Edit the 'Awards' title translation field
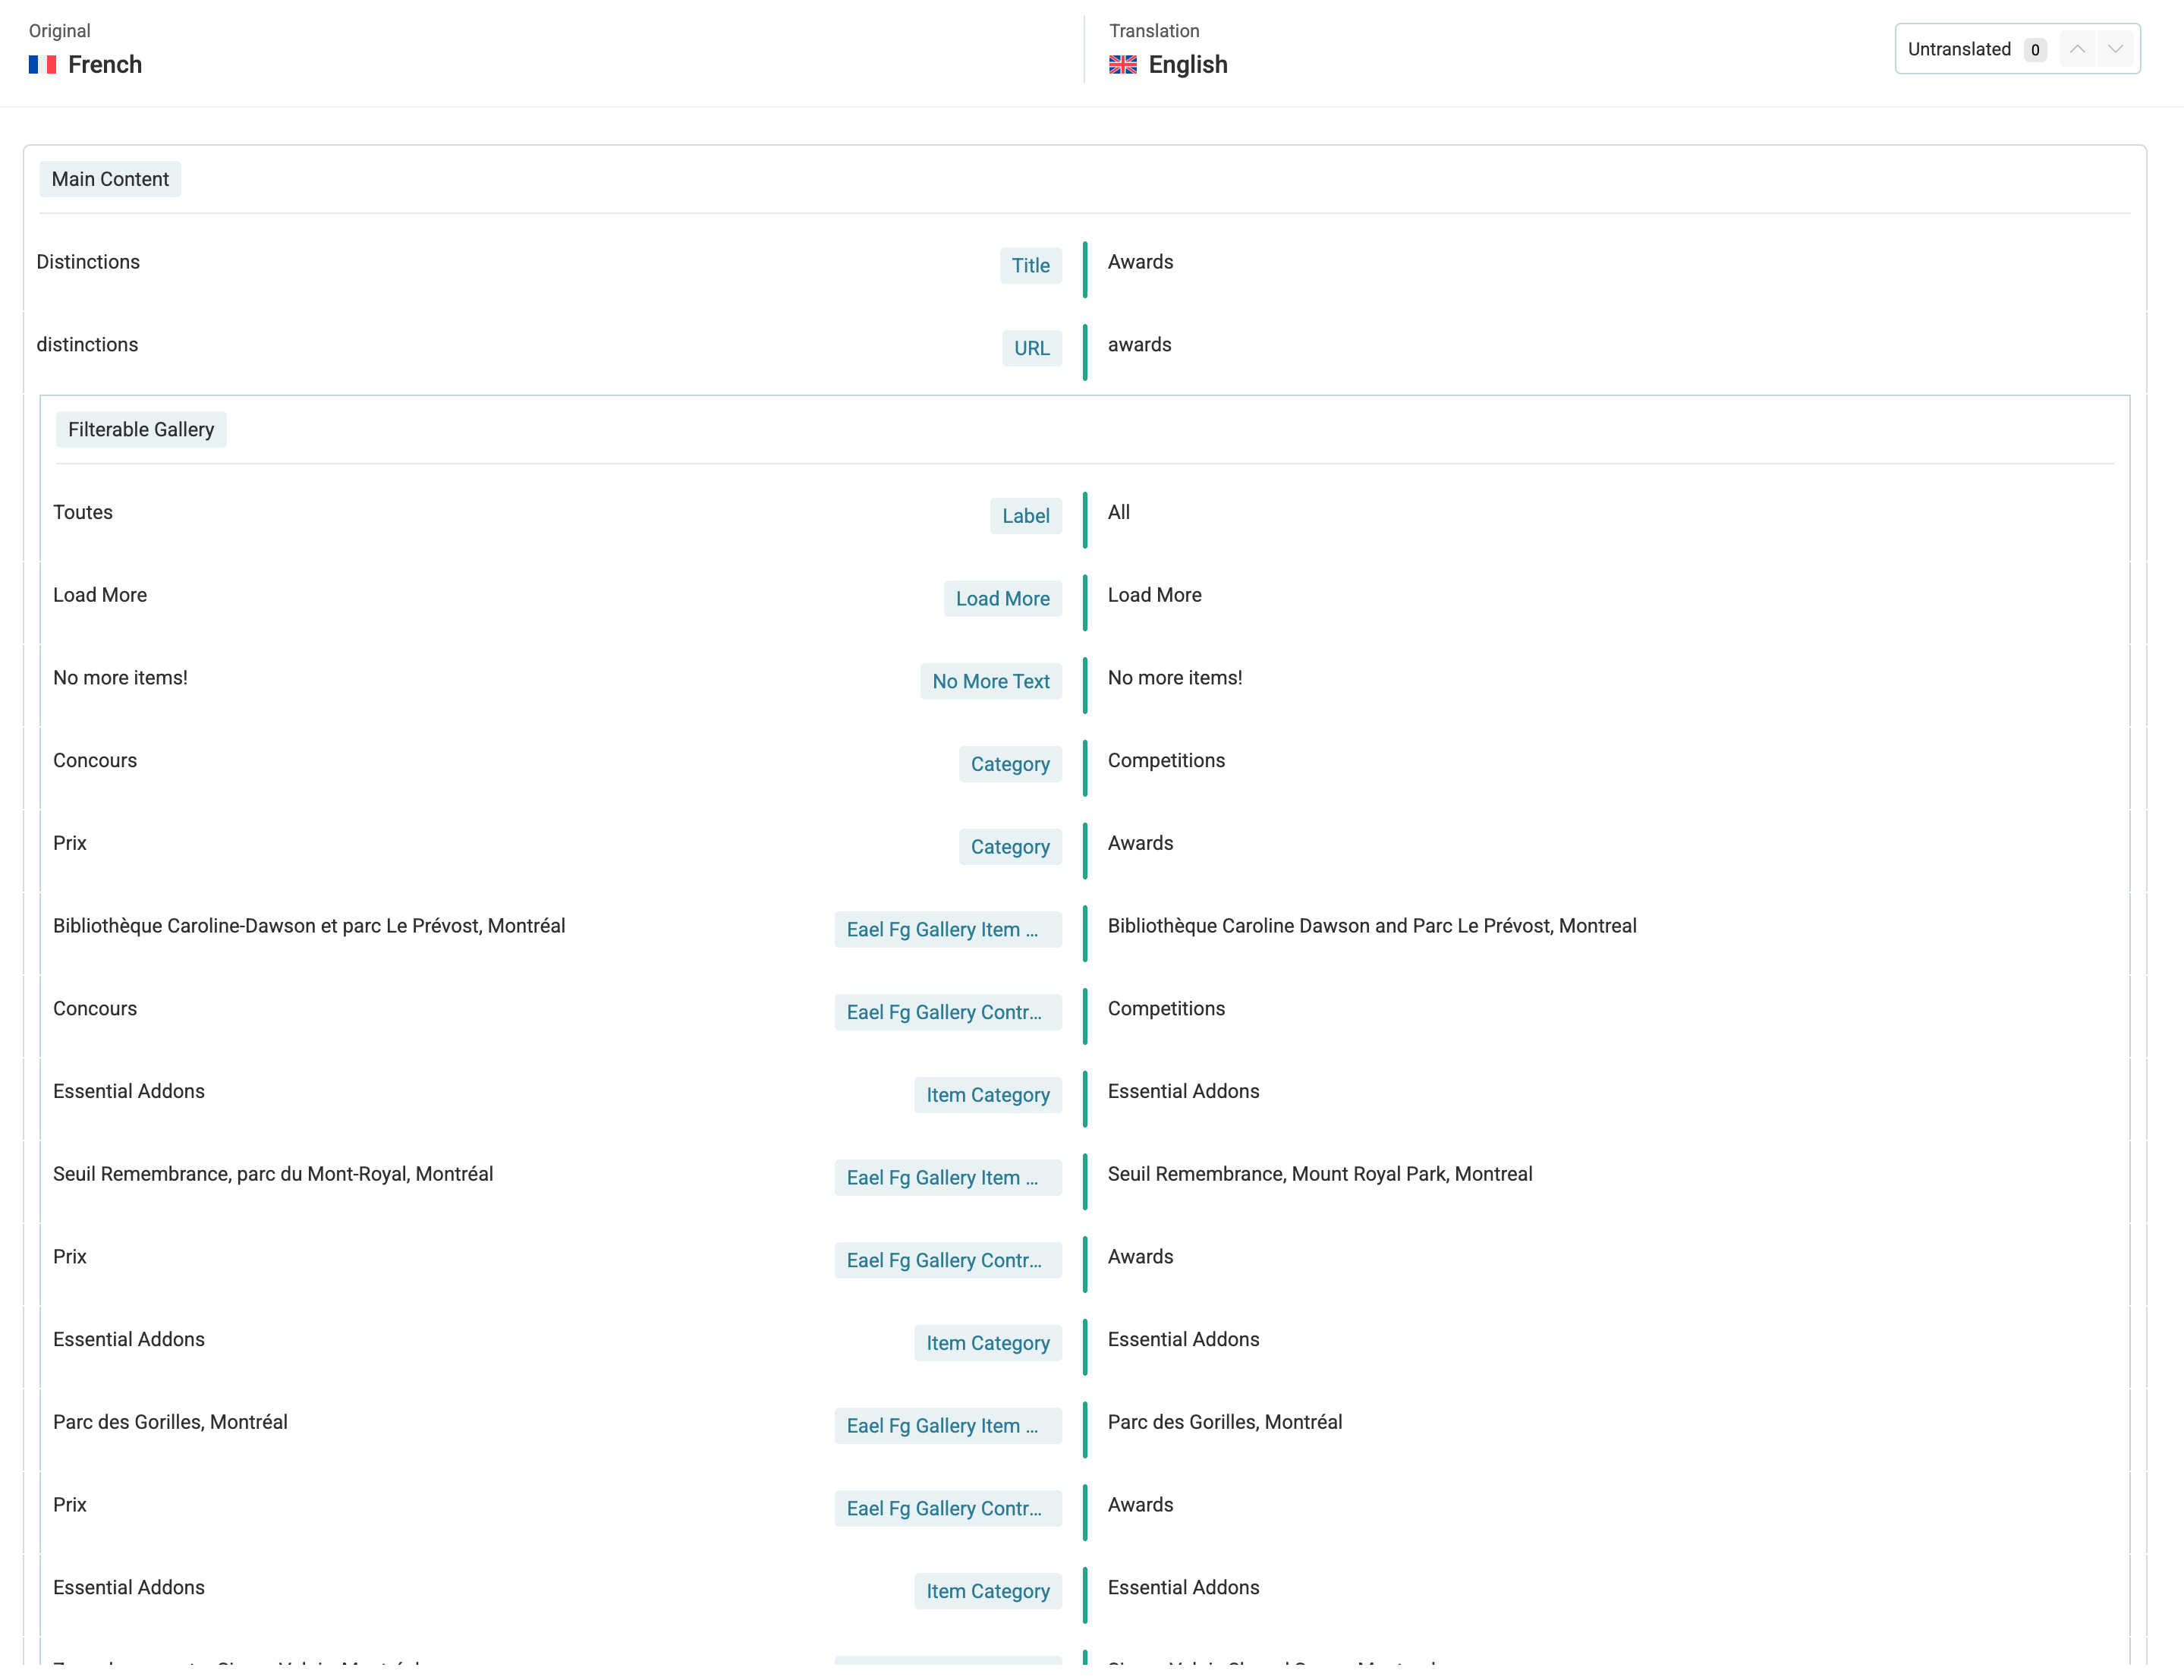 click(x=1140, y=262)
